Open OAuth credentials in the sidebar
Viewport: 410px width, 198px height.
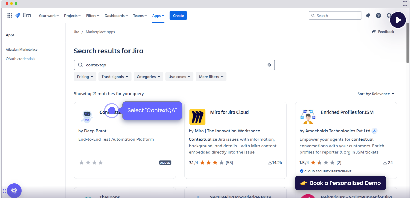click(20, 59)
